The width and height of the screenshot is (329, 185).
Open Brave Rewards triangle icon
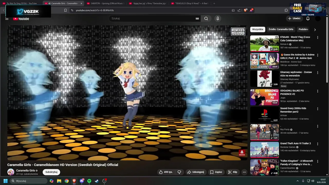[251, 10]
